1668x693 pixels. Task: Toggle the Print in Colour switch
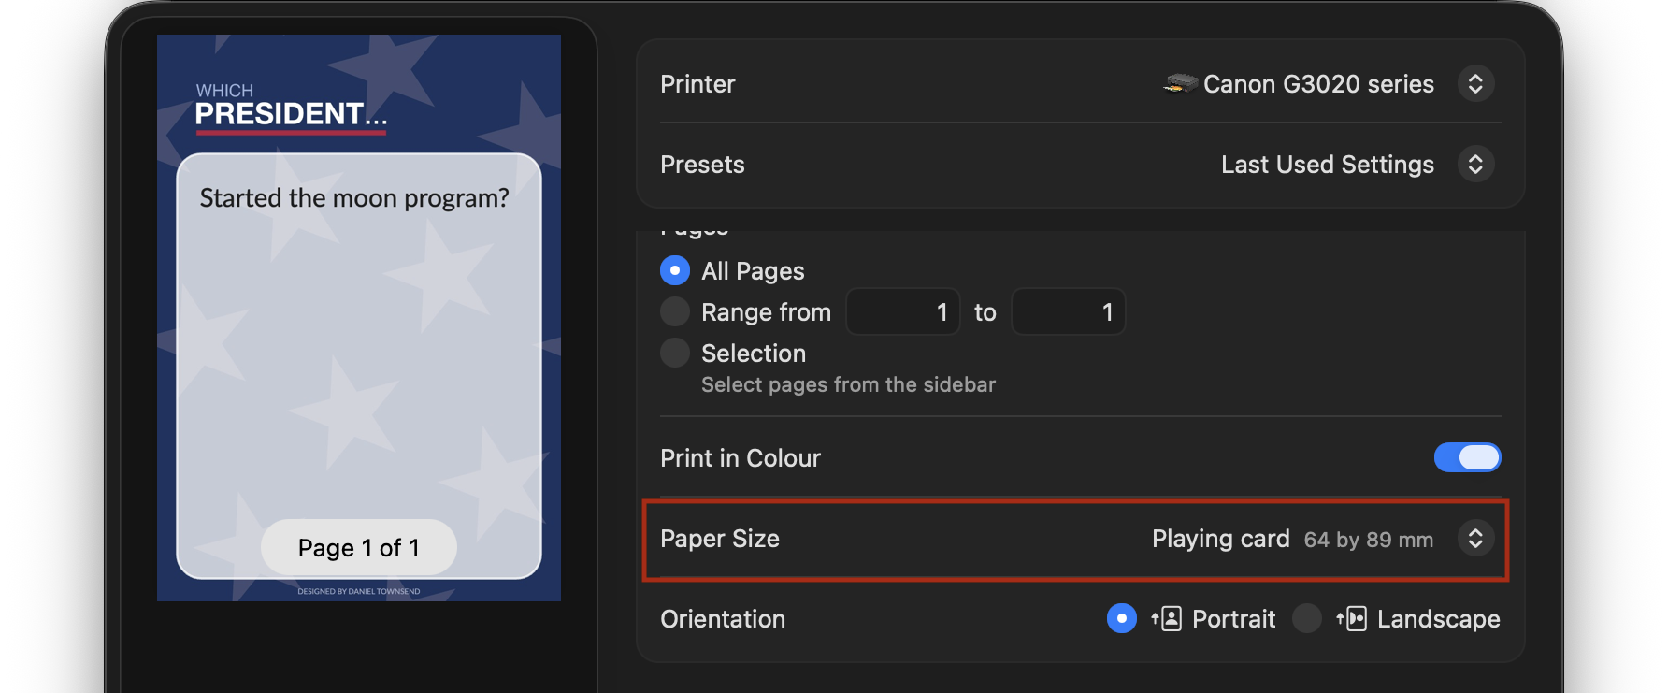coord(1467,457)
